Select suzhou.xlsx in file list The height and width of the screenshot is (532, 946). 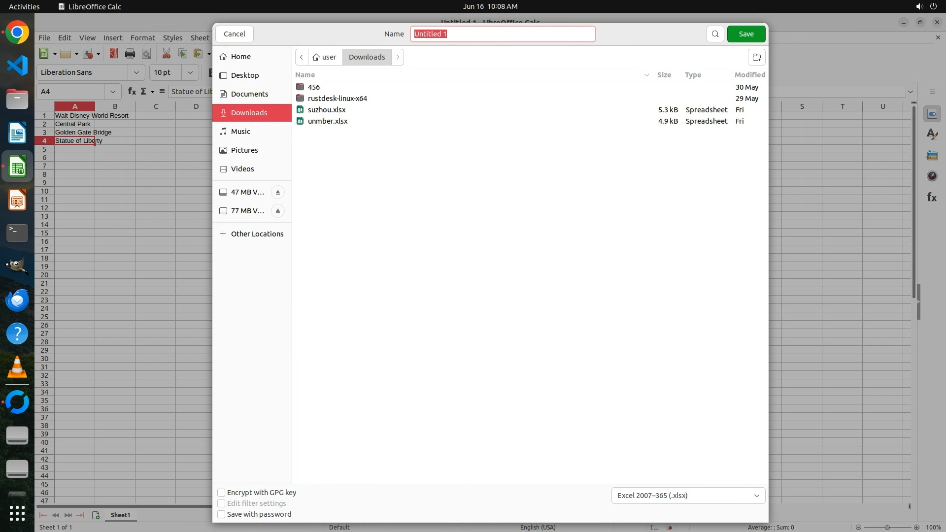[x=327, y=110]
